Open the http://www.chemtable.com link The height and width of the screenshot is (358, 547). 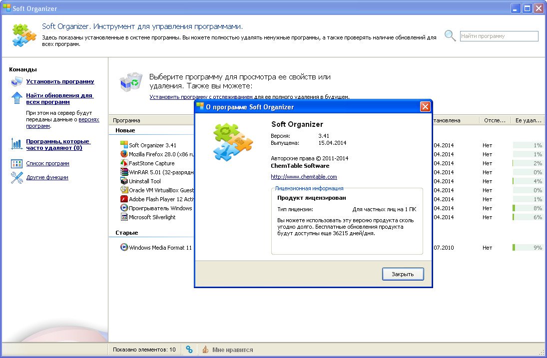[x=304, y=177]
